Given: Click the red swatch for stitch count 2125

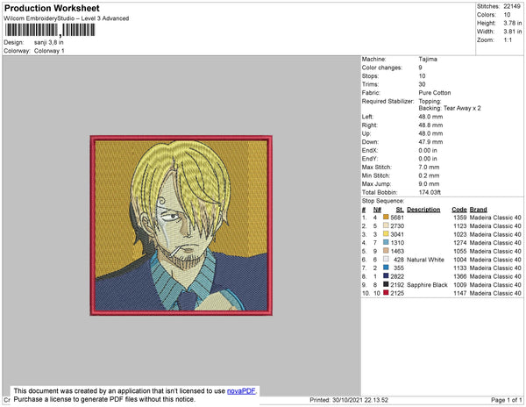Looking at the screenshot, I should point(386,293).
